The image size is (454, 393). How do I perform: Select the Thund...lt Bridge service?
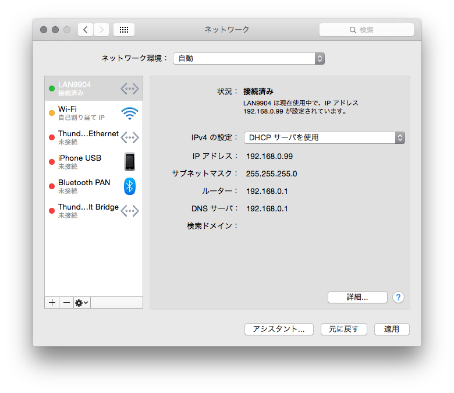94,211
